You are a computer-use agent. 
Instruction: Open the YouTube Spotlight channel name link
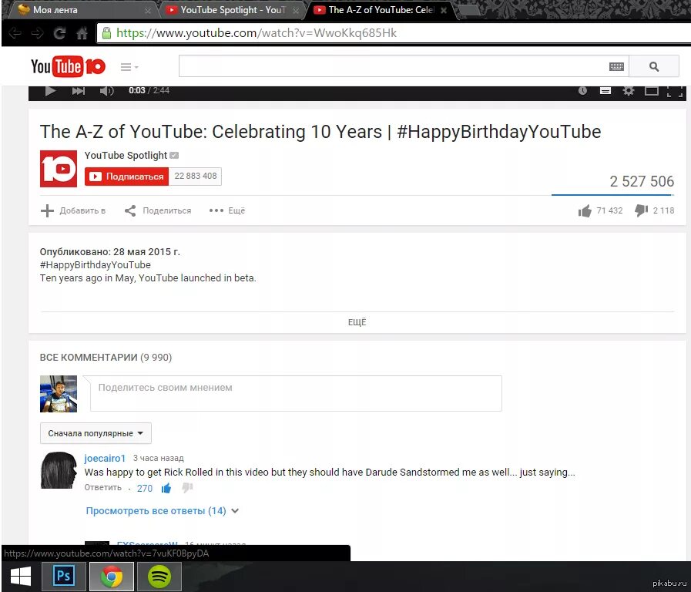(126, 155)
